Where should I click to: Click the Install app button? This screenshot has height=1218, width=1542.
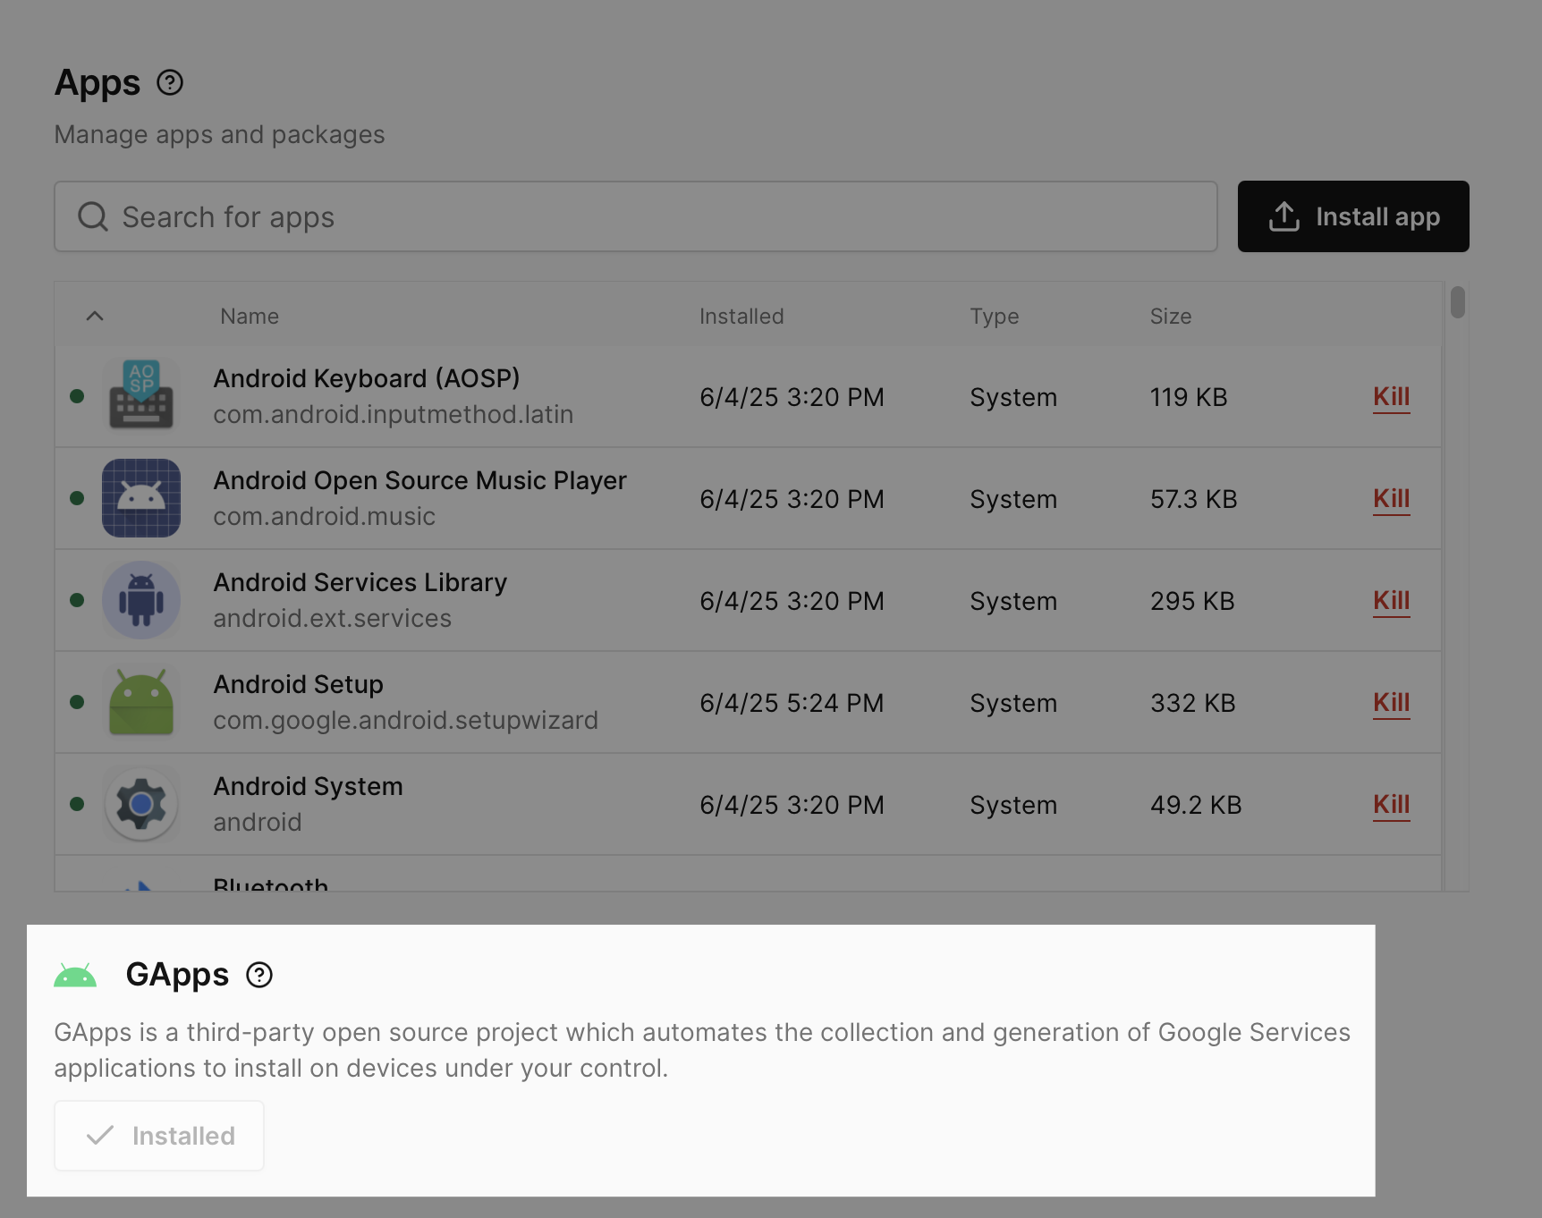pos(1353,216)
